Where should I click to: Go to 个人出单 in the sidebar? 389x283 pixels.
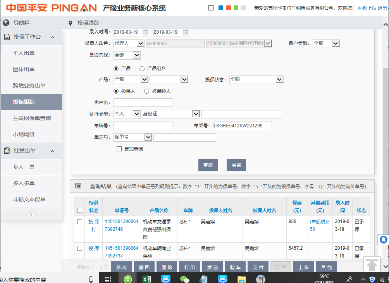24,53
